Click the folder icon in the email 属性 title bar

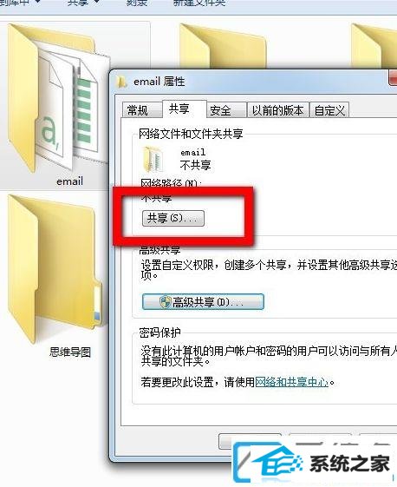pyautogui.click(x=121, y=82)
